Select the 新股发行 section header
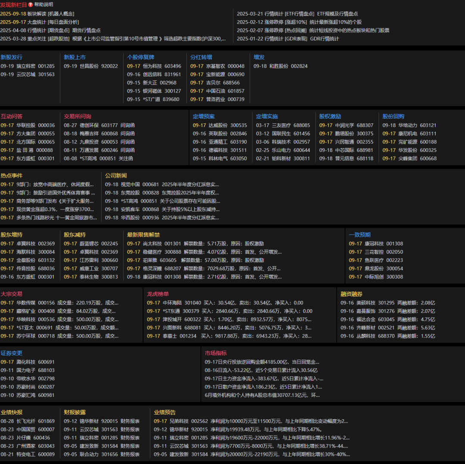The image size is (465, 464). pos(12,57)
